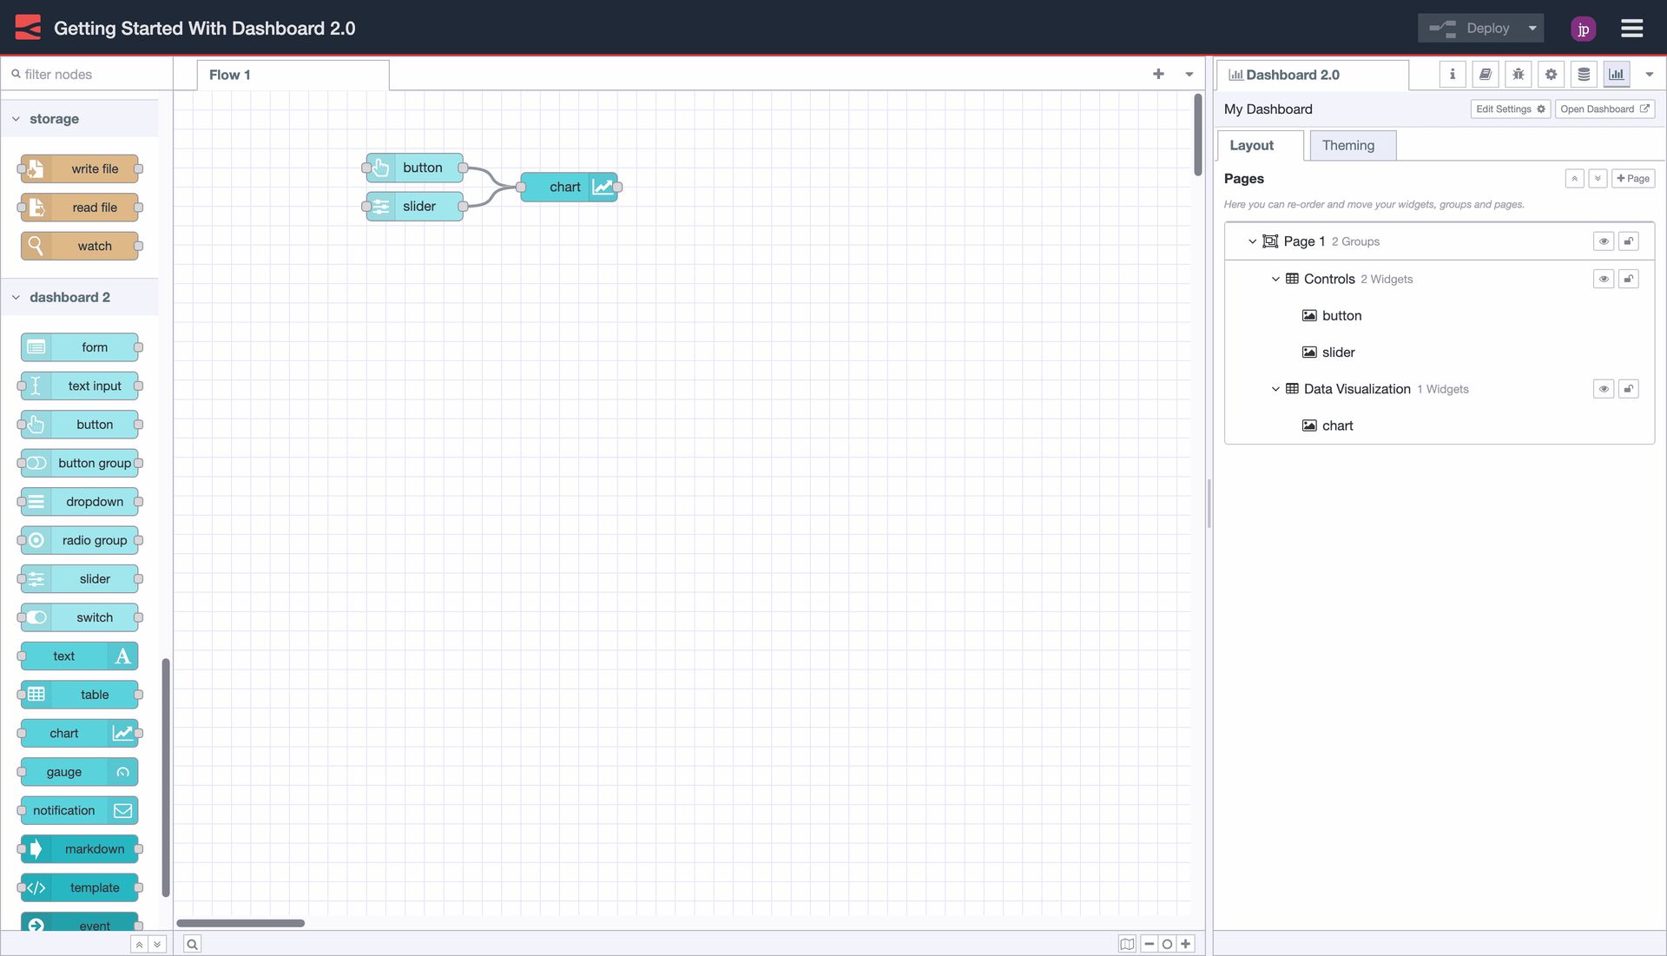Image resolution: width=1667 pixels, height=956 pixels.
Task: Click the filter nodes search field
Action: point(87,74)
